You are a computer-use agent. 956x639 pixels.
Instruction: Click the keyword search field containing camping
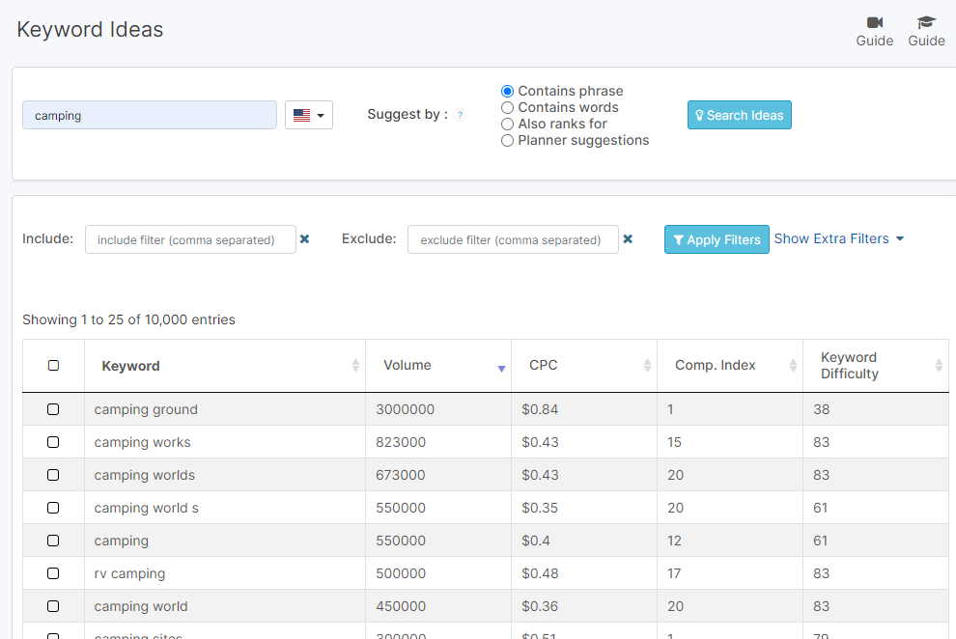click(x=150, y=115)
